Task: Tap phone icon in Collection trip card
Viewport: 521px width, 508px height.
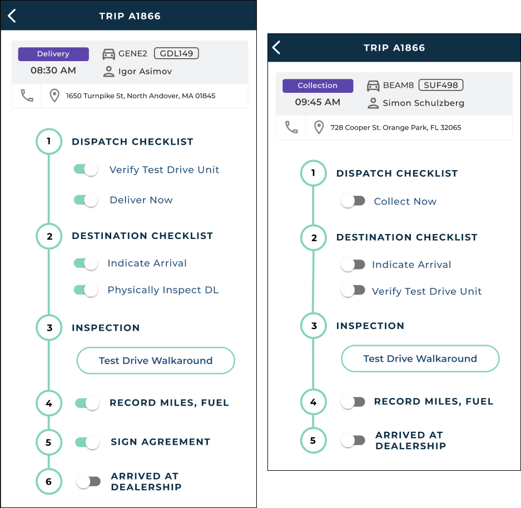Action: 291,127
